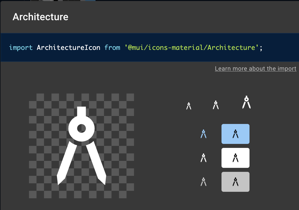The height and width of the screenshot is (210, 299).
Task: Select the 'import' keyword in the code block
Action: pos(21,47)
